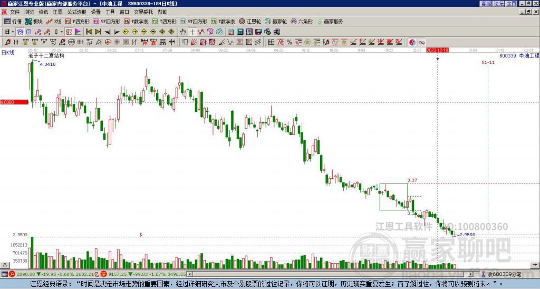This screenshot has height=289, width=540.
Task: Click horizontal scrollbar right arrow
Action: pyautogui.click(x=471, y=274)
